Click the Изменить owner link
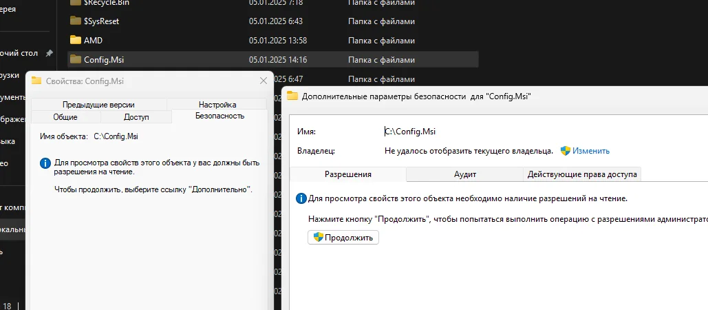 591,151
